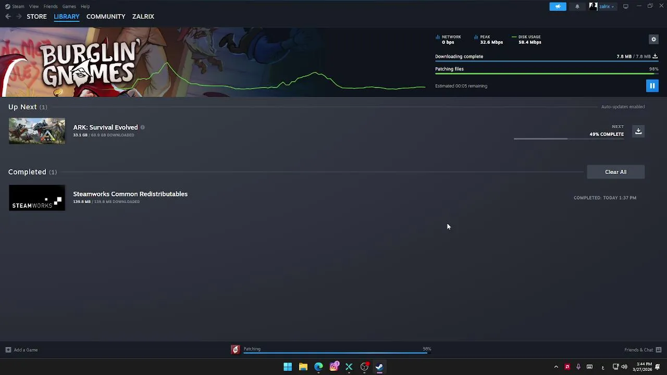The width and height of the screenshot is (667, 375).
Task: Open File Explorer from the taskbar
Action: coord(303,367)
